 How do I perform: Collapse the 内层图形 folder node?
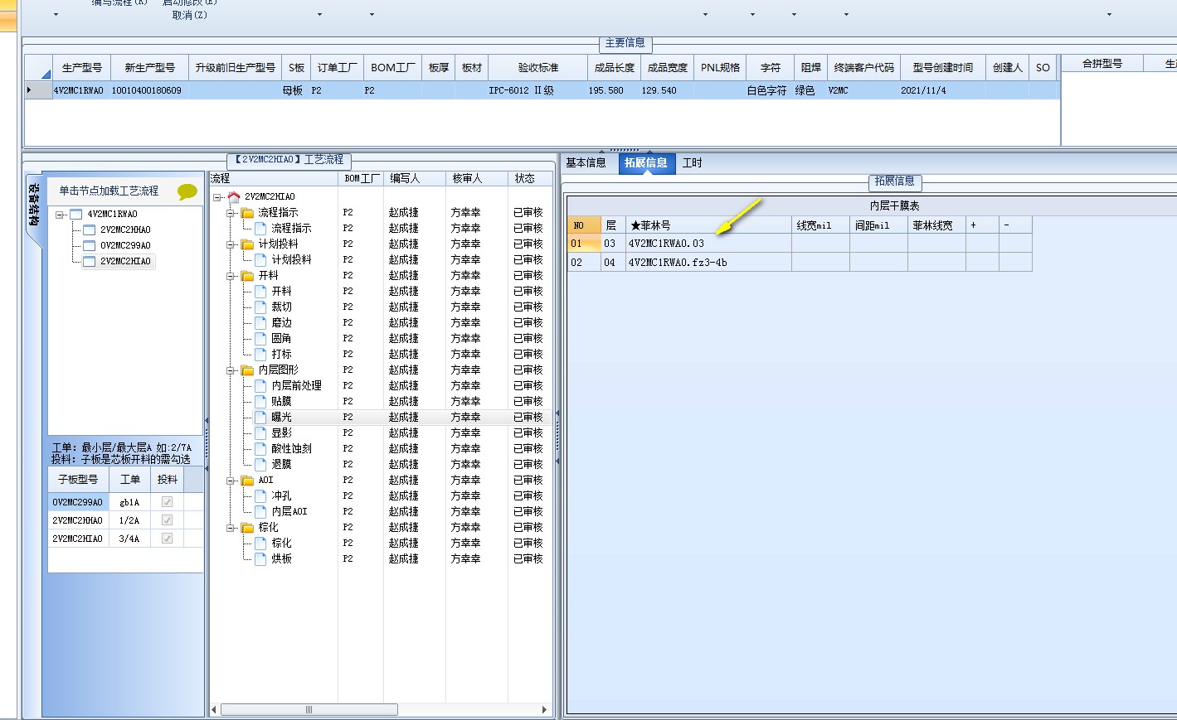tap(231, 370)
